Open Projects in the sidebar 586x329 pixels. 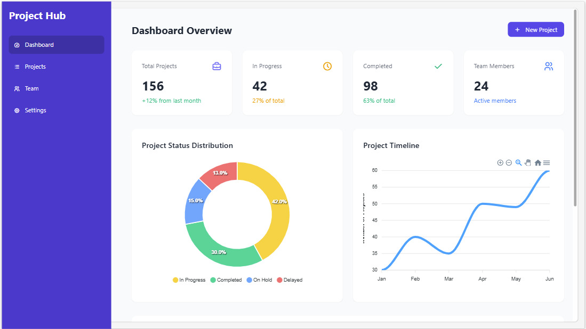[35, 67]
